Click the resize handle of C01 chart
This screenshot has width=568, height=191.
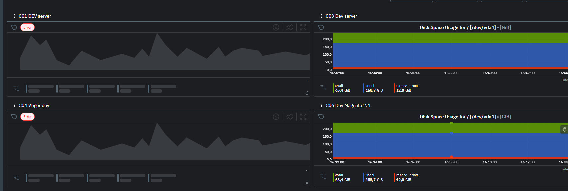306,93
